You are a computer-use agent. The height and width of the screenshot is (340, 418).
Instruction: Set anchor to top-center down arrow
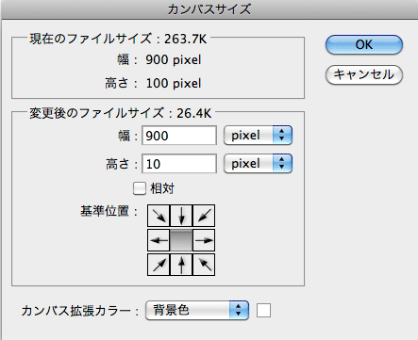[181, 216]
